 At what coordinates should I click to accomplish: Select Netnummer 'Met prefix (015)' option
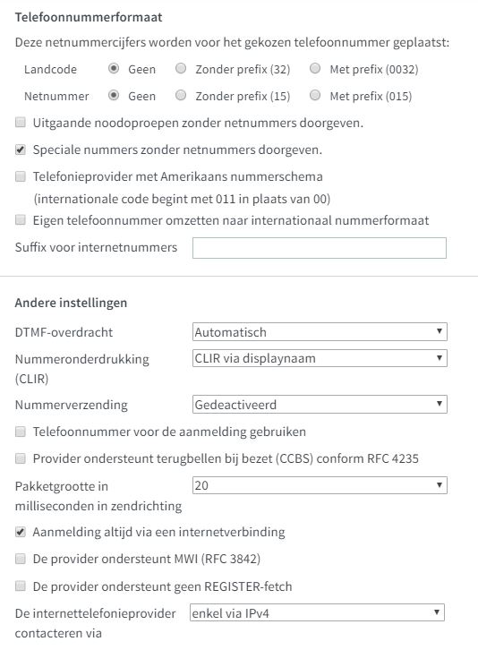(315, 95)
